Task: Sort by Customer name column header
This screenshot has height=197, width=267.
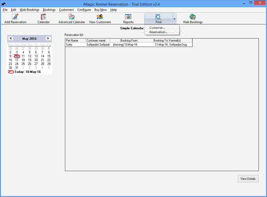Action: [98, 41]
